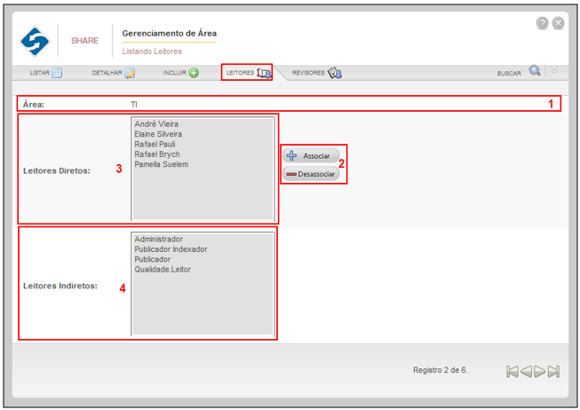Close the Gerenciamento de Área window
580x410 pixels.
coord(558,23)
